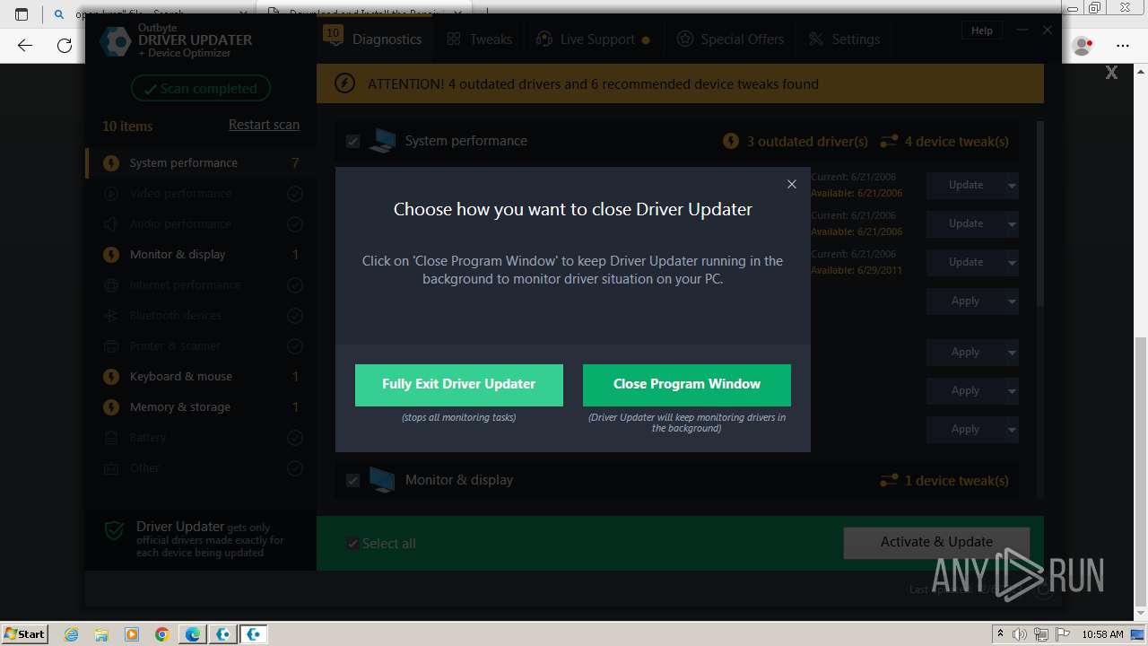Open the browser tab actions icon
The height and width of the screenshot is (646, 1148).
pyautogui.click(x=22, y=13)
